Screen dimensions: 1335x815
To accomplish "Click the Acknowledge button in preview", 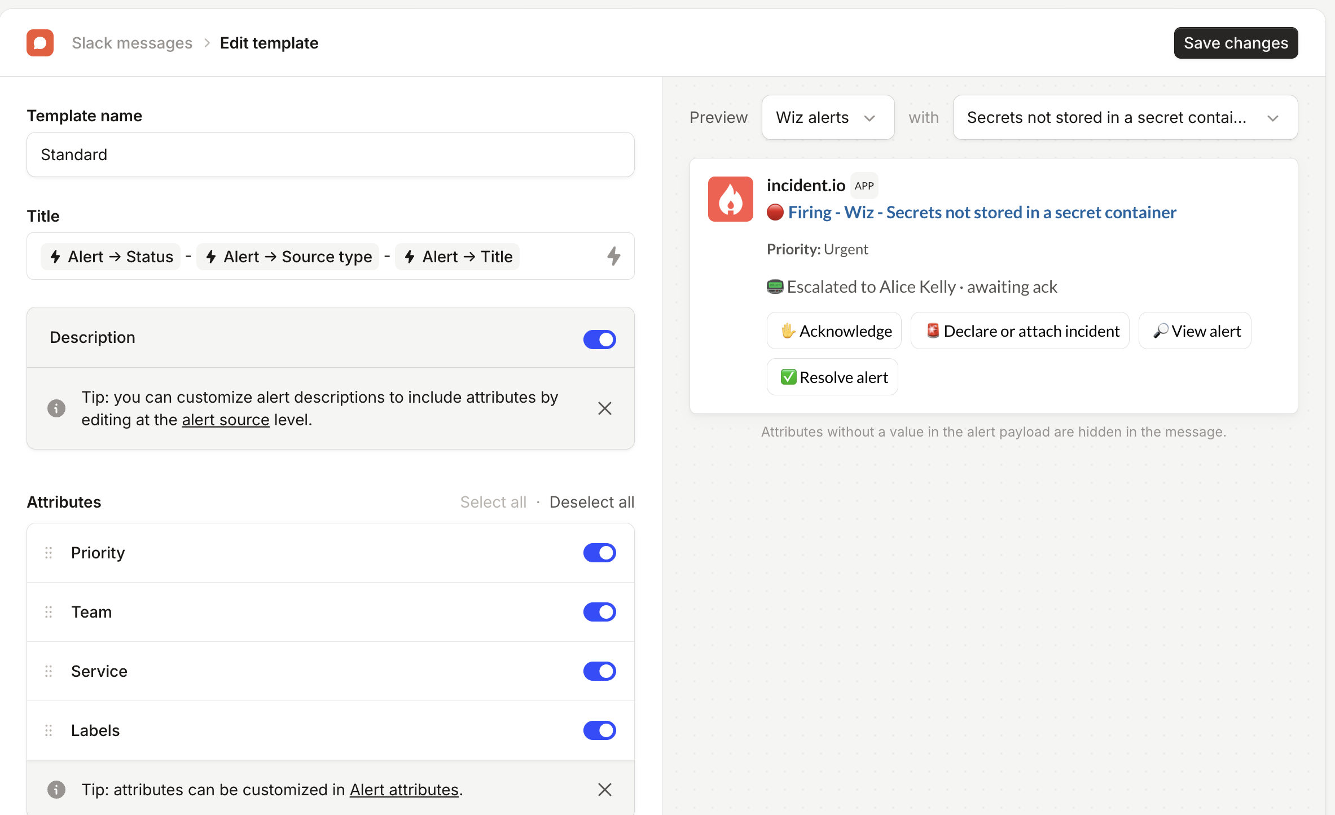I will [834, 331].
